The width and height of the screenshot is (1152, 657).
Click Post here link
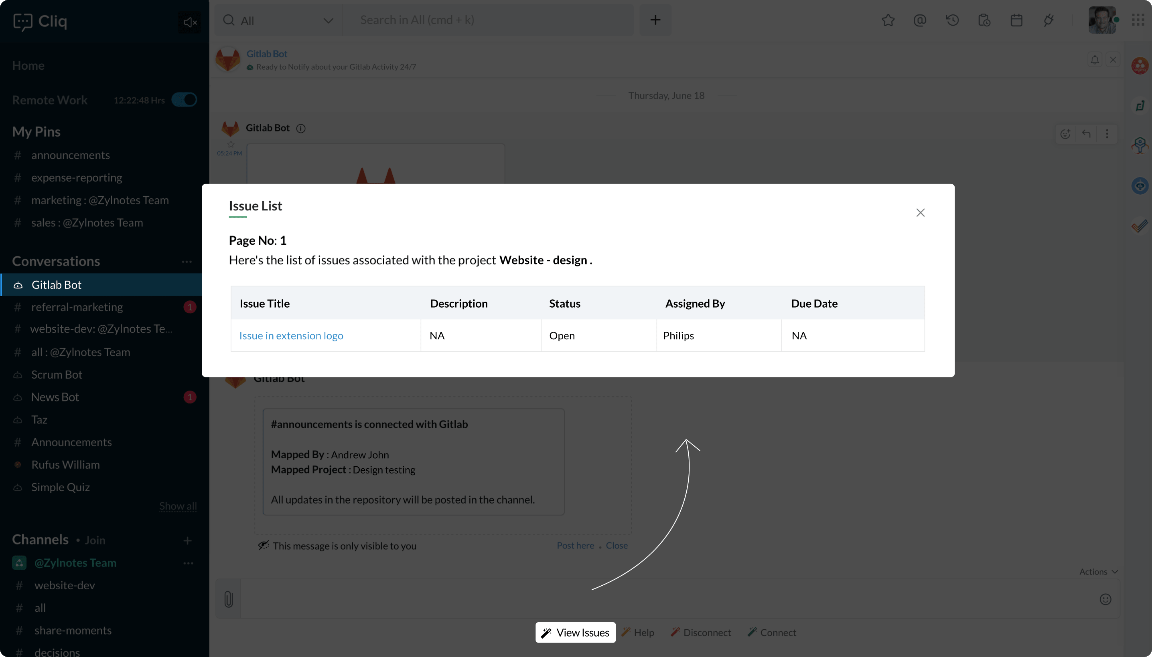coord(575,546)
